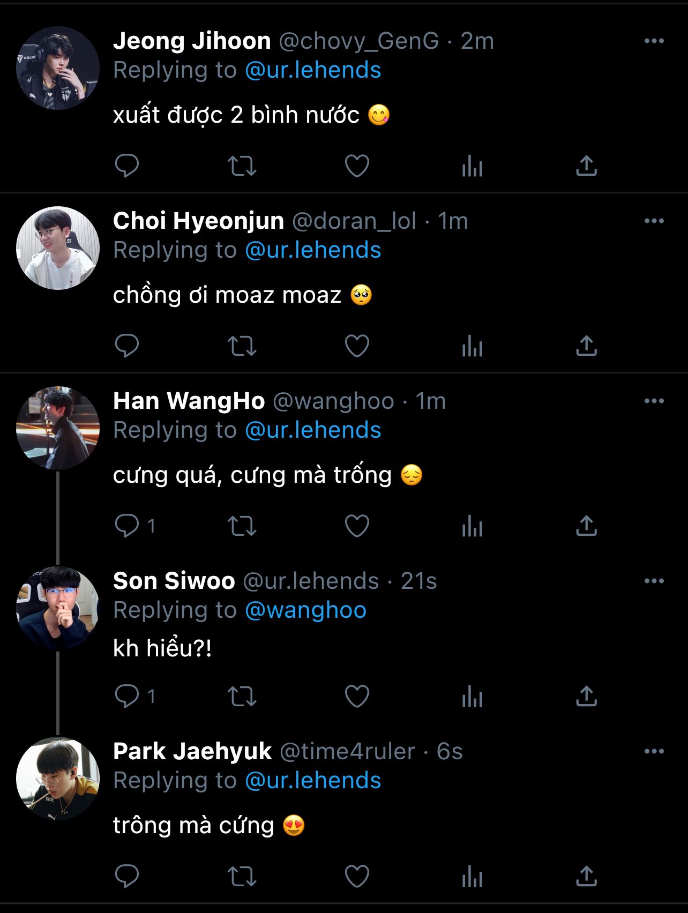Open @ur.lehends mention in Choi Hyeonjun's reply
Screen dimensions: 688x913
313,250
